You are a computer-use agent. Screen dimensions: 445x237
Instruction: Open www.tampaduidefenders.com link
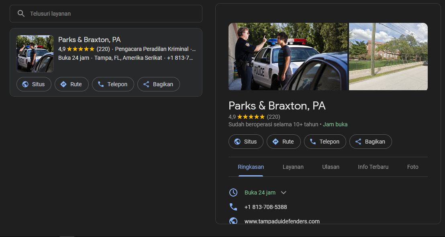(x=282, y=221)
